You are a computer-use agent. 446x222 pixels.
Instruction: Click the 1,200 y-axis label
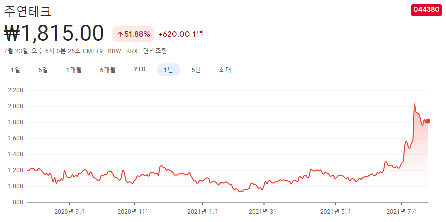tap(16, 171)
